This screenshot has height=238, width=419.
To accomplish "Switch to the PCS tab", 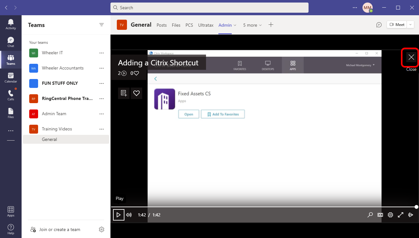I will (x=189, y=25).
